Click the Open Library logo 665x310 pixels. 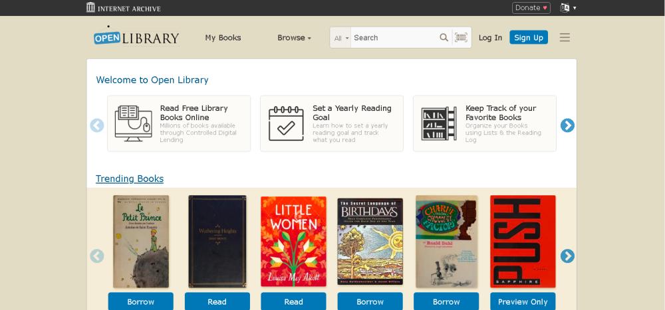(136, 37)
